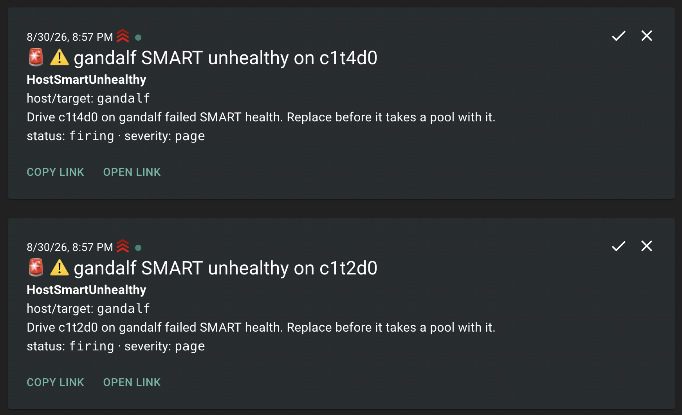Copy link of the c1t4d0 alert
This screenshot has width=682, height=415.
(x=55, y=172)
